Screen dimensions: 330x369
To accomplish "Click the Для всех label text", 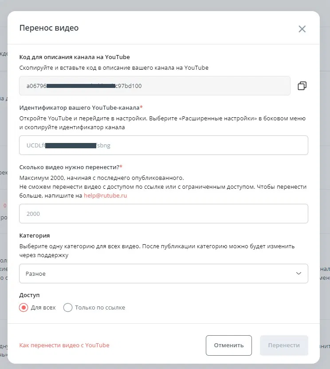I will click(43, 307).
